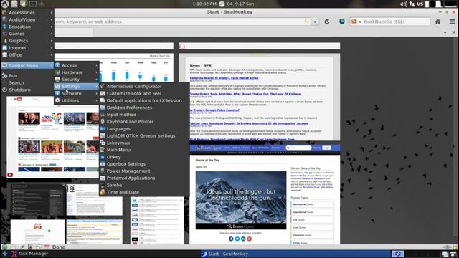Open Openbox Settings

pos(144,164)
